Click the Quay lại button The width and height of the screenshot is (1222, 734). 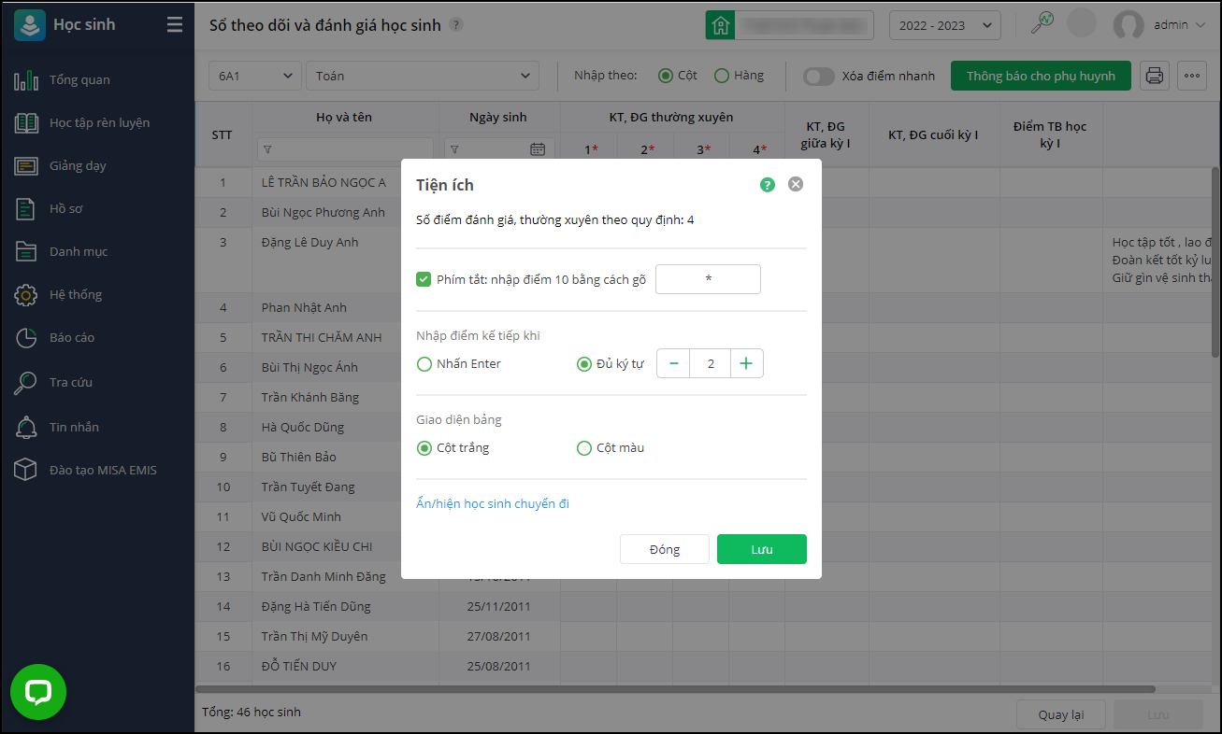1061,715
